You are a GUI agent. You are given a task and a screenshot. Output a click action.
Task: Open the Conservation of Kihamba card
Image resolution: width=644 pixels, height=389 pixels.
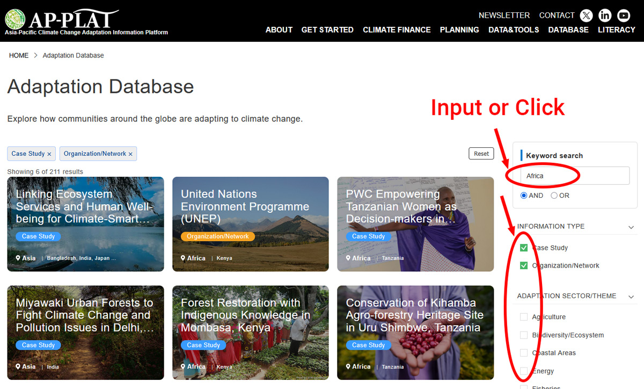(415, 333)
